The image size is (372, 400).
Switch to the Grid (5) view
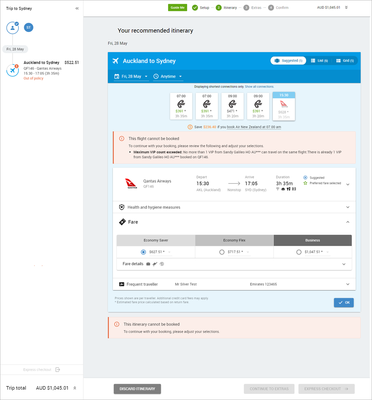[345, 61]
